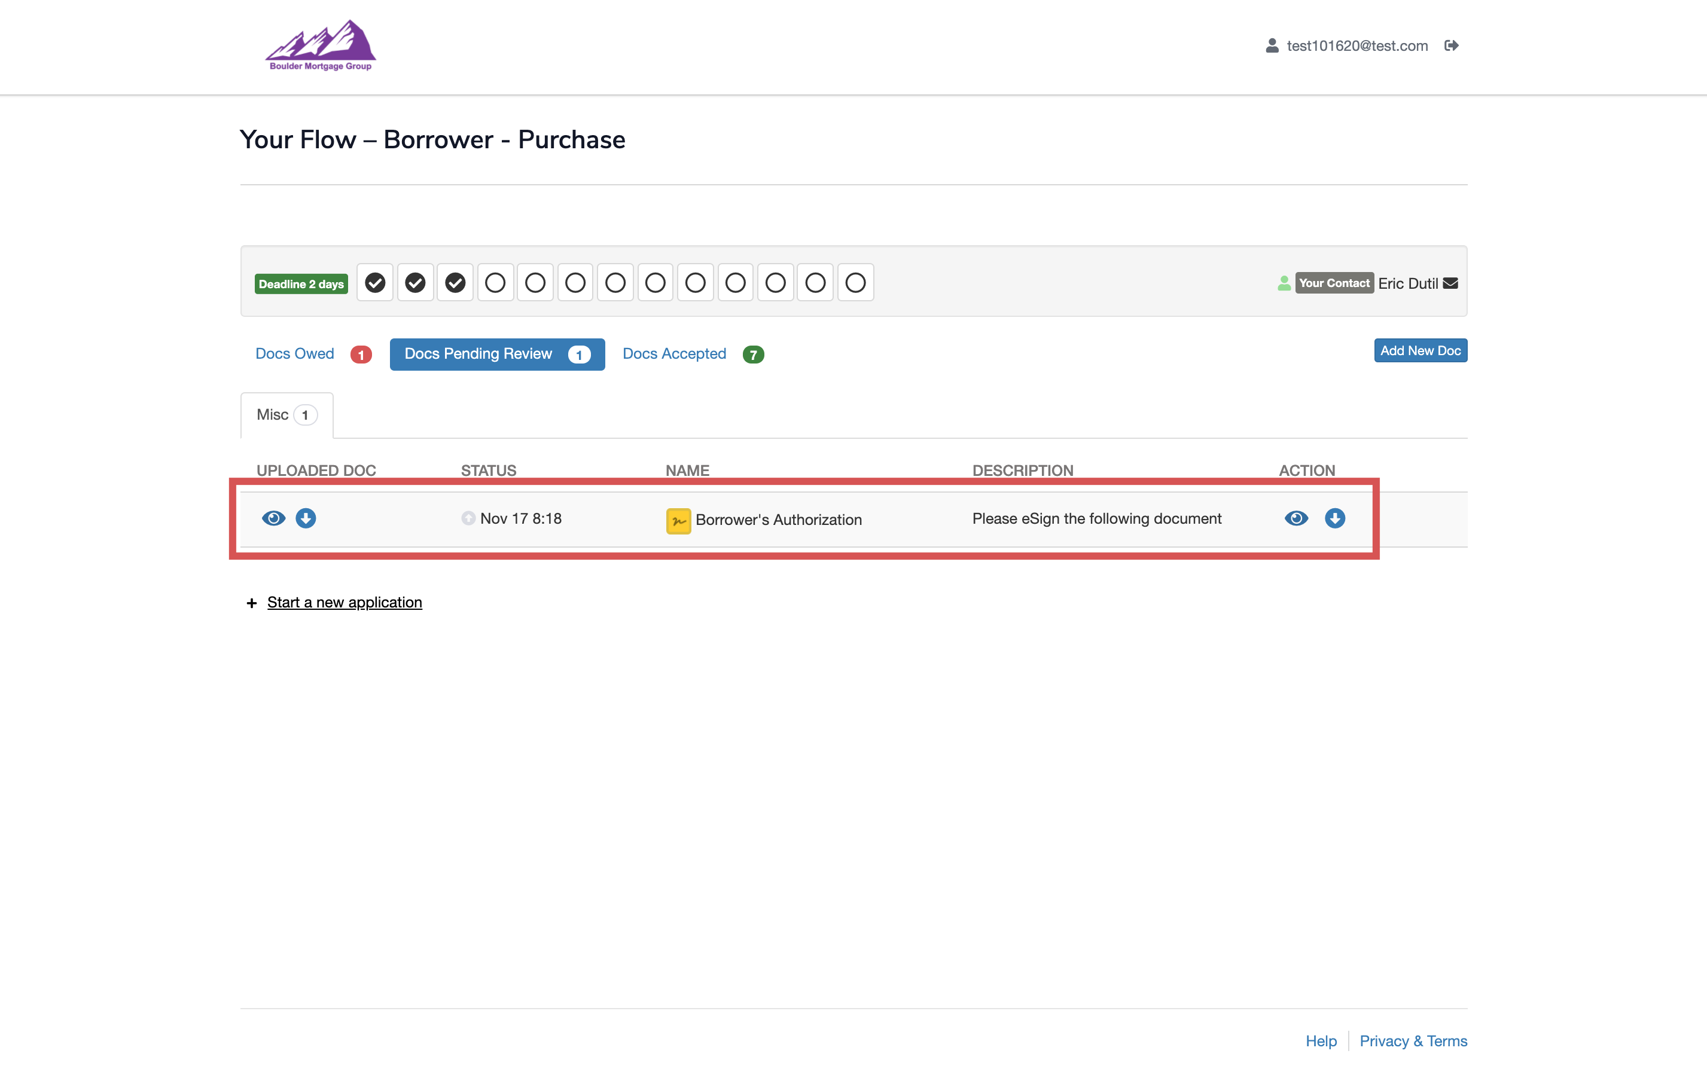Click the logout icon beside the email
This screenshot has height=1069, width=1707.
[x=1451, y=45]
